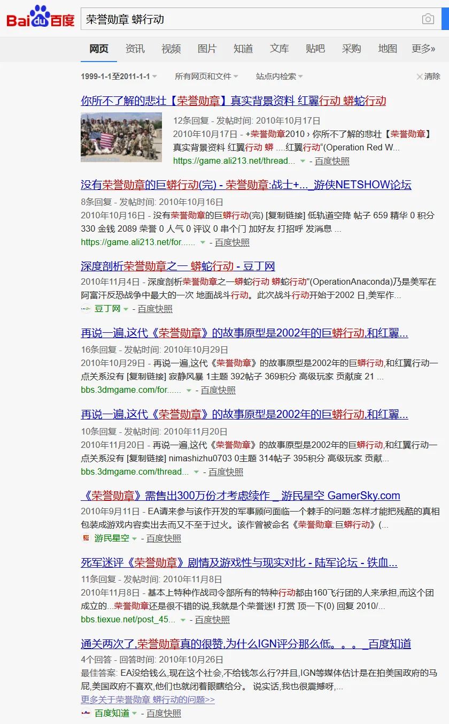Open 百度快照 for game.ali213.net/for result
449x724 pixels.
232,242
